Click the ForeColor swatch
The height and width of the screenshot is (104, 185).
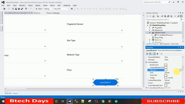166,75
